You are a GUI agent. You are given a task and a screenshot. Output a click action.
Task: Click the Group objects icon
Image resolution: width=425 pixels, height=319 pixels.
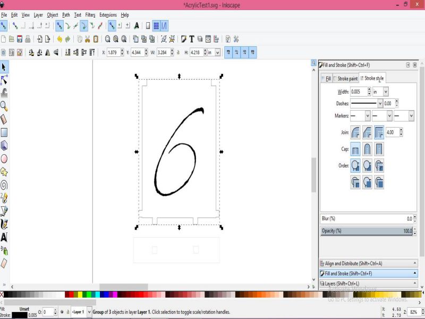164,39
